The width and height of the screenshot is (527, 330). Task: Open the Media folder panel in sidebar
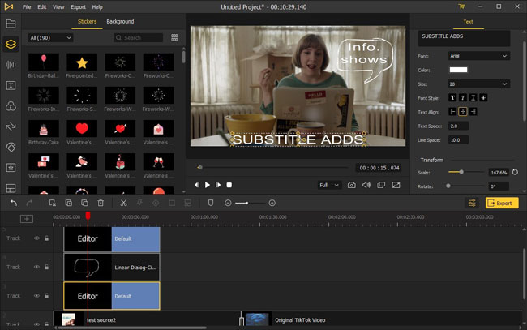(x=11, y=24)
